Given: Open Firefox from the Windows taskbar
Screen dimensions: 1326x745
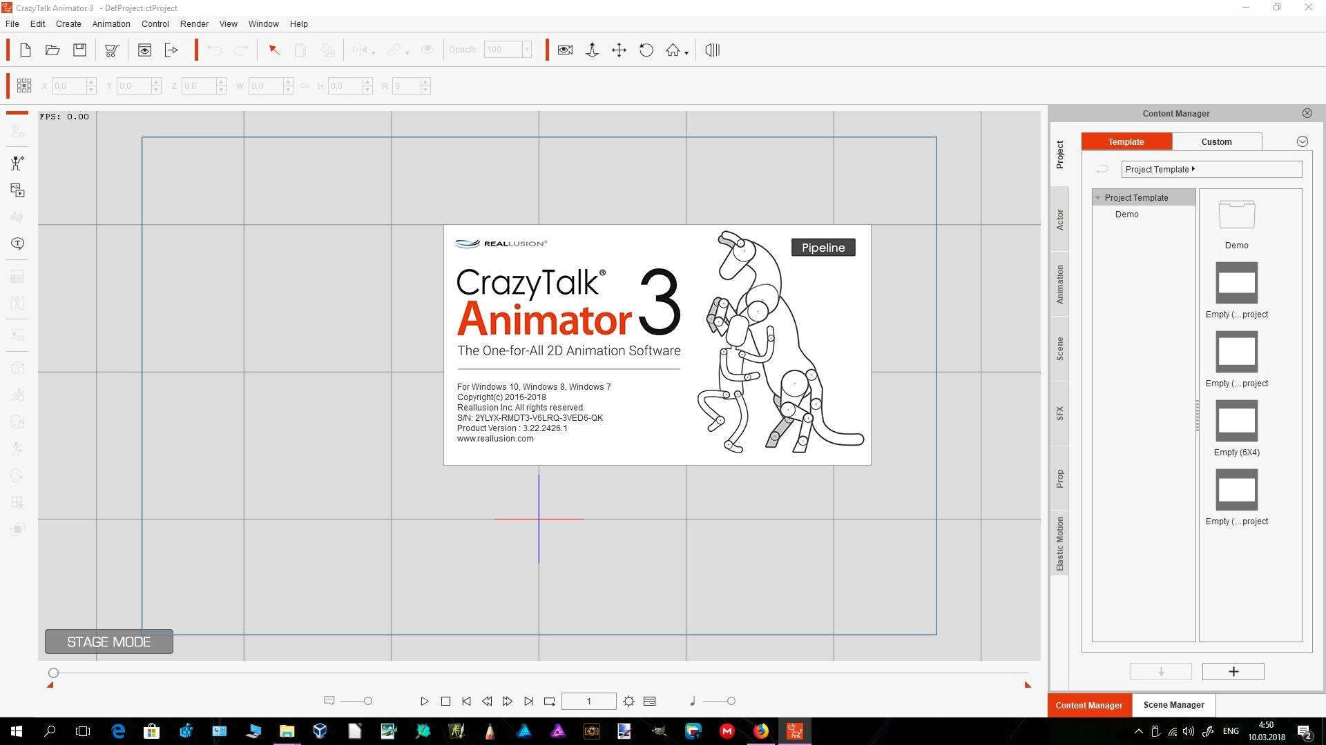Looking at the screenshot, I should coord(760,731).
